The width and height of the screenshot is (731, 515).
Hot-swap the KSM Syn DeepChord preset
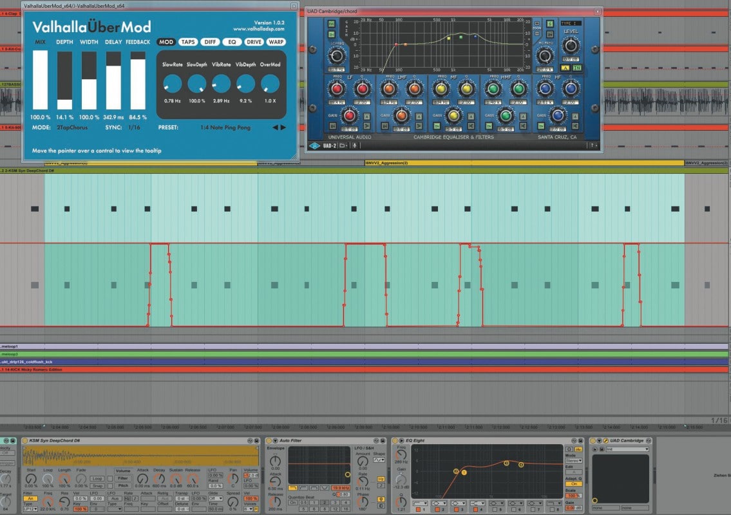tap(250, 440)
